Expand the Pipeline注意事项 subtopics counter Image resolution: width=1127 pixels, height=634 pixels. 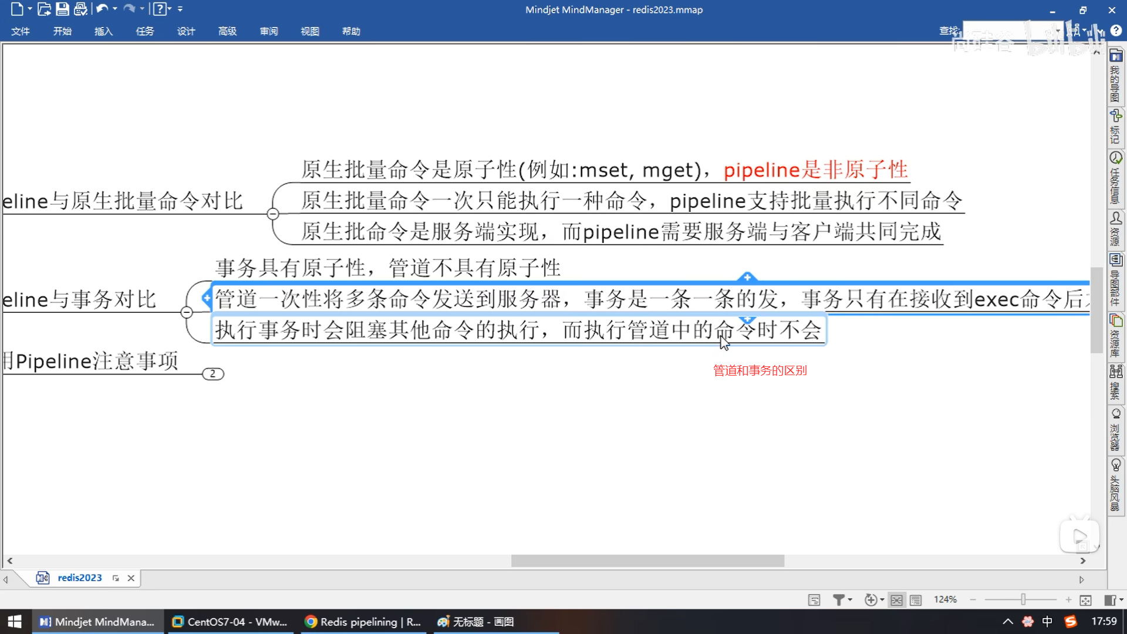click(213, 374)
